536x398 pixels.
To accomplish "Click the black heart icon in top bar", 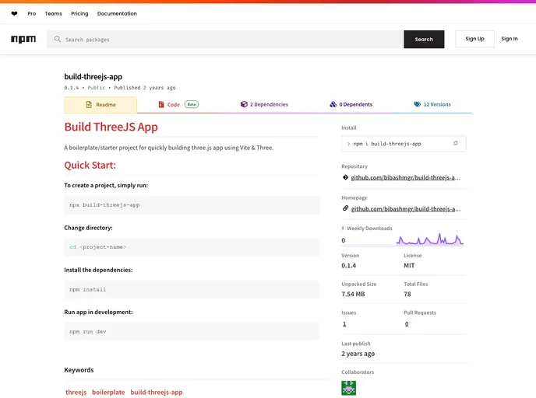I will point(14,14).
